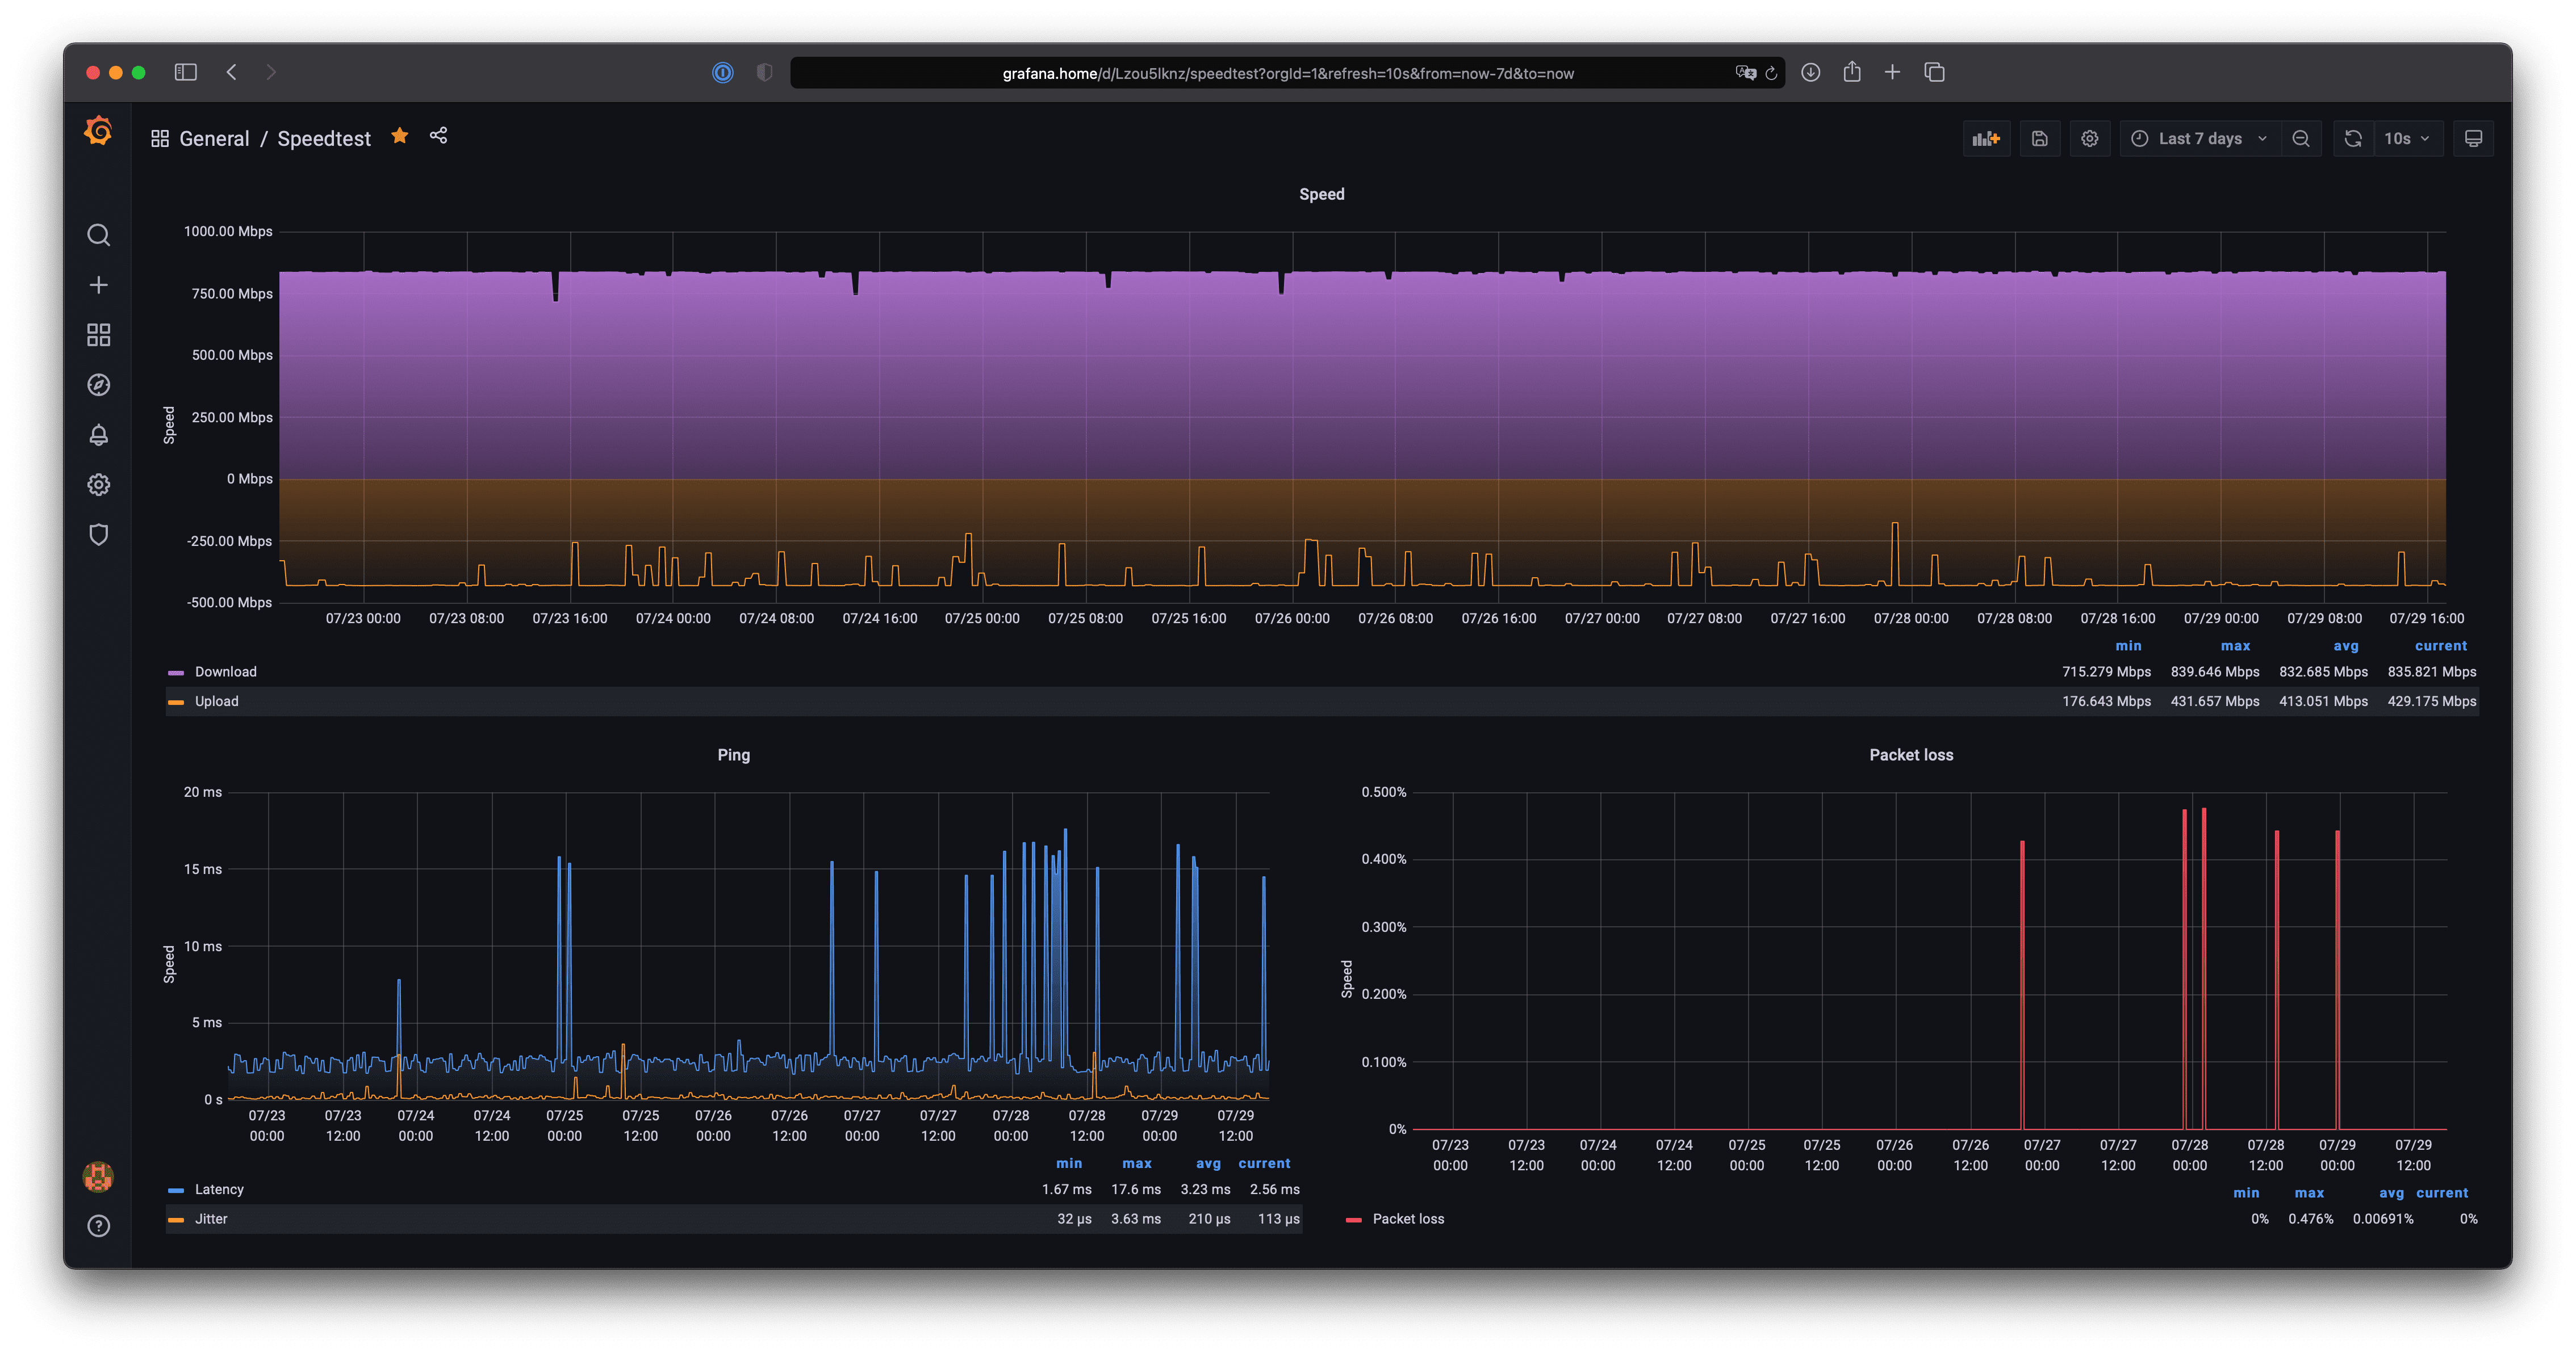Start TV kiosk mode with monitor icon
Viewport: 2576px width, 1353px height.
2474,138
